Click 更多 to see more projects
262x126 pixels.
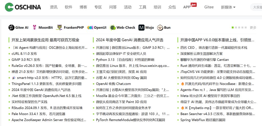(253, 28)
